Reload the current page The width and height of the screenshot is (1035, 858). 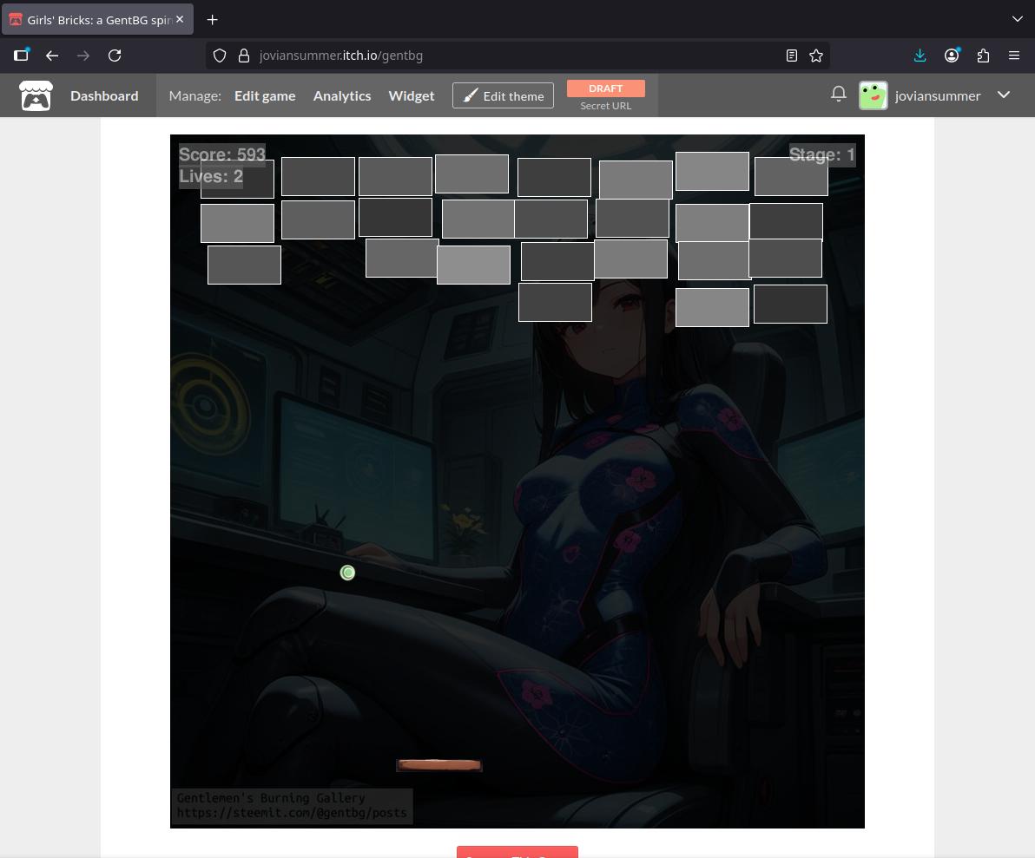pyautogui.click(x=115, y=55)
